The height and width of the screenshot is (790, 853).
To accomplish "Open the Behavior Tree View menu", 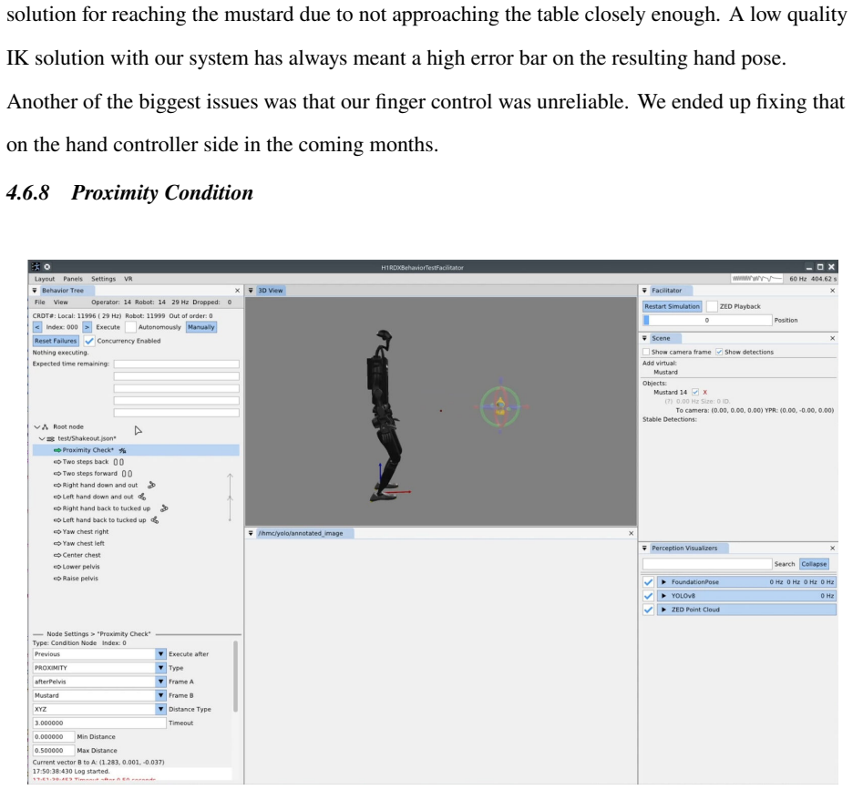I will click(60, 302).
